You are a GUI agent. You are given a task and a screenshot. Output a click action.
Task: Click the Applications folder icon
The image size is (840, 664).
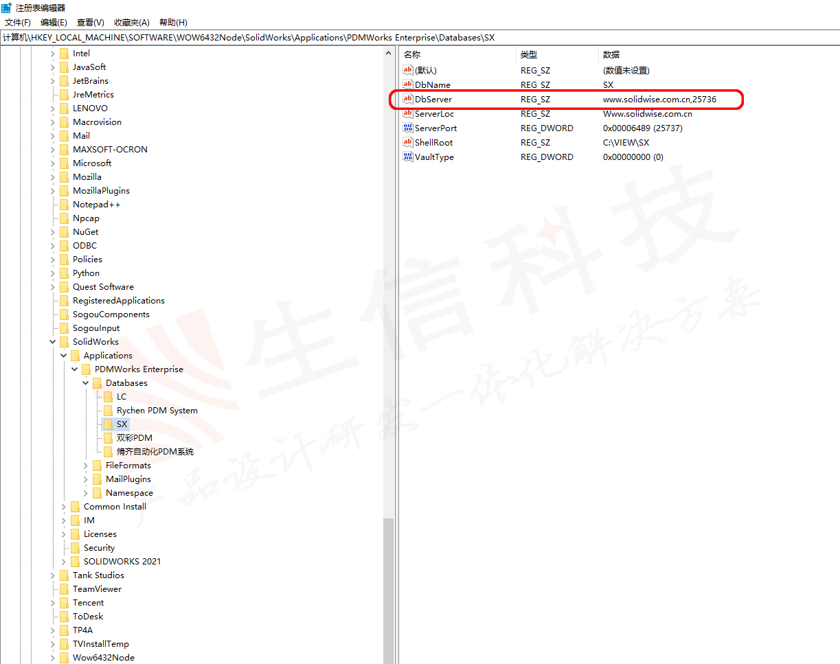[x=76, y=356]
